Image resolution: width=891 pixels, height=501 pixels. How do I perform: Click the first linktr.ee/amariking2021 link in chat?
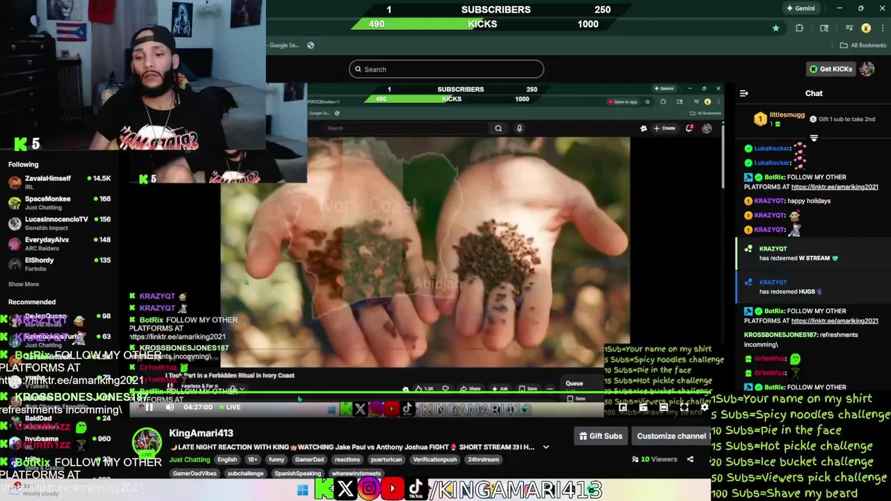[835, 186]
